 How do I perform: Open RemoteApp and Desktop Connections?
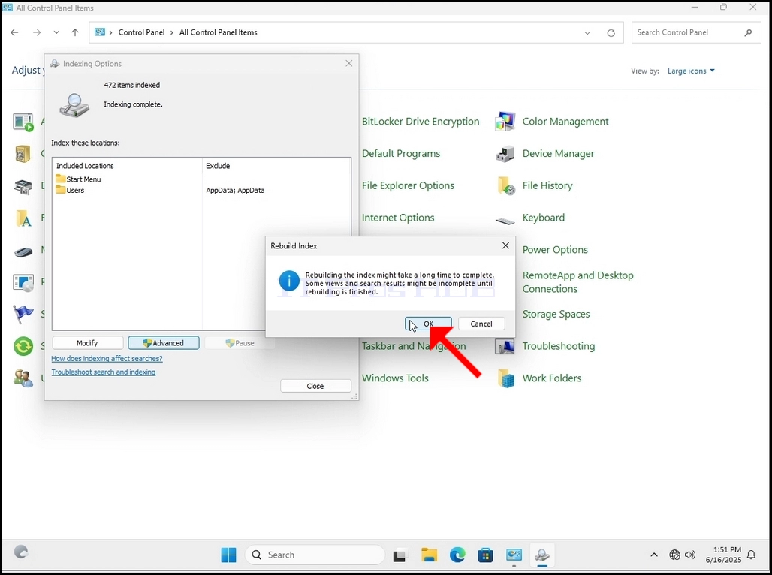[x=577, y=282]
